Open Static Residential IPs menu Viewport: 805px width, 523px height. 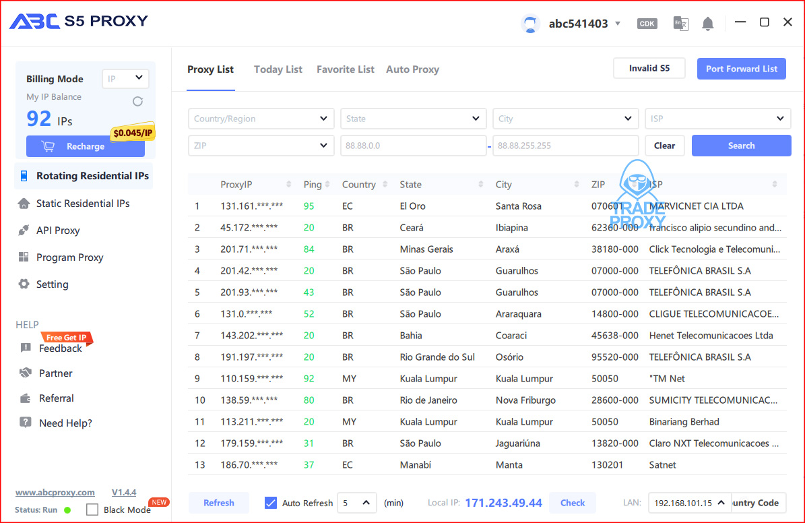pos(84,204)
